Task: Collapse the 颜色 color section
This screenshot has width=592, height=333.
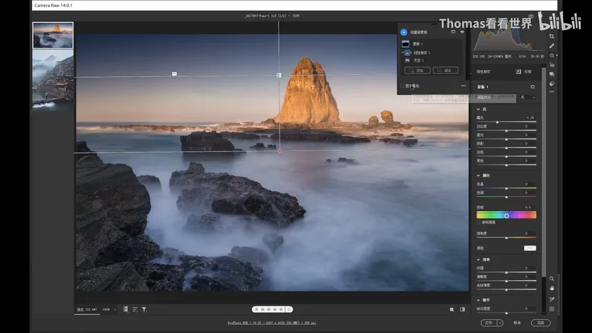Action: [x=478, y=176]
